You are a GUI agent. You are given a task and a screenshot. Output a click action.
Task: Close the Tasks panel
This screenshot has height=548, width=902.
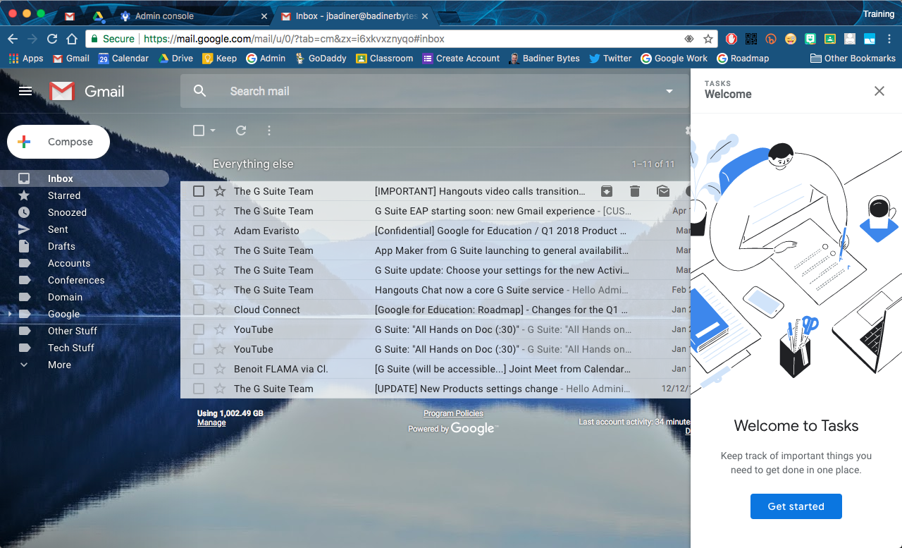pos(879,91)
